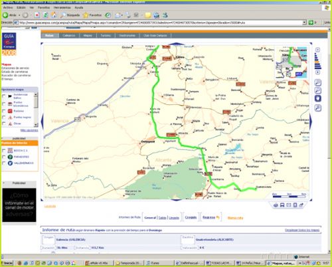This screenshot has width=332, height=267.
Task: Toggle the Radares checkbox
Action: click(4, 111)
